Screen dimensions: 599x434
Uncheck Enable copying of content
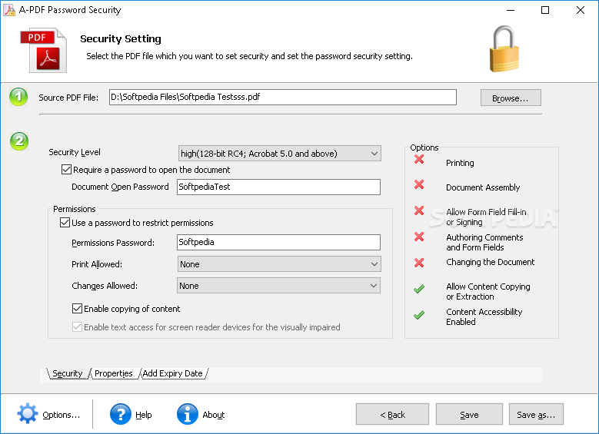pyautogui.click(x=77, y=309)
